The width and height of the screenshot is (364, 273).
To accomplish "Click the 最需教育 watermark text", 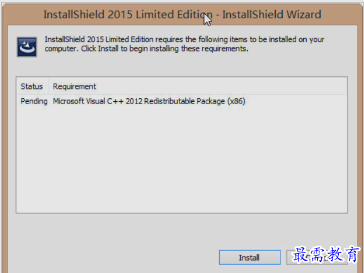I will click(x=326, y=255).
